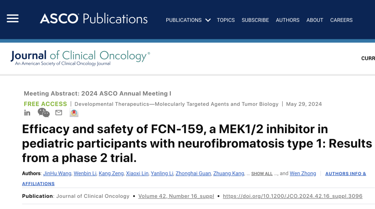
Task: Open author JinHu Wang's link
Action: (x=57, y=174)
